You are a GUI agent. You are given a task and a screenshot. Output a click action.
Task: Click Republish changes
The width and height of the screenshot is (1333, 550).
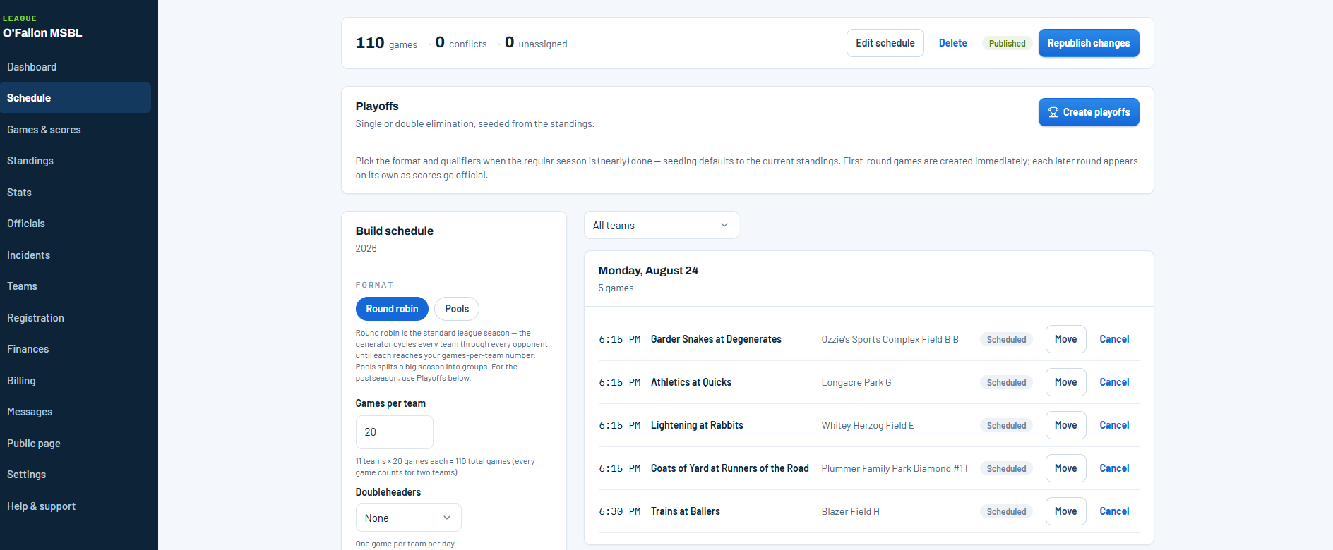click(1089, 43)
